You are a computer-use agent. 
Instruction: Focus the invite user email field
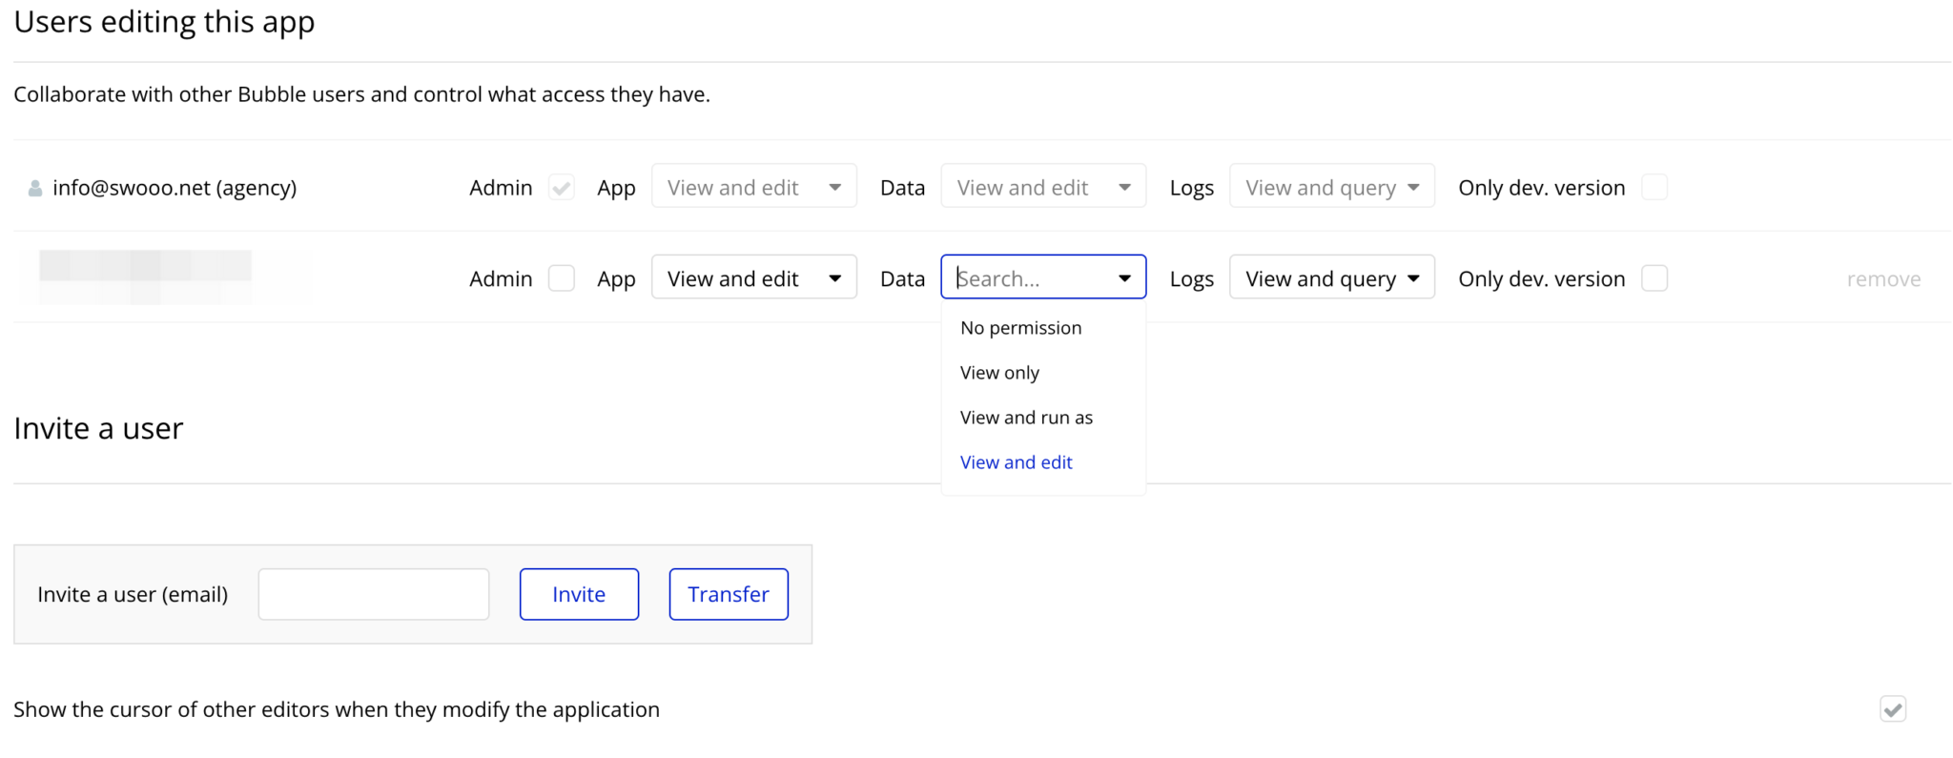click(374, 594)
